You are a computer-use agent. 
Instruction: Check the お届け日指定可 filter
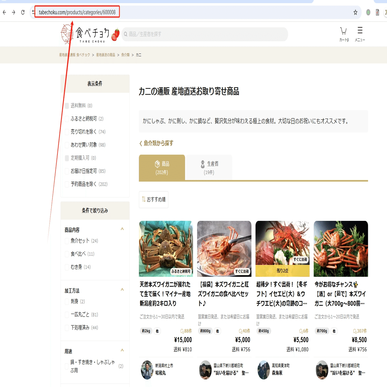click(x=67, y=171)
